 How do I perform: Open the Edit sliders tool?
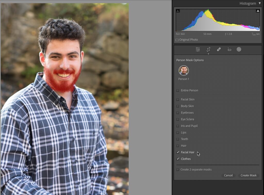[x=198, y=50]
